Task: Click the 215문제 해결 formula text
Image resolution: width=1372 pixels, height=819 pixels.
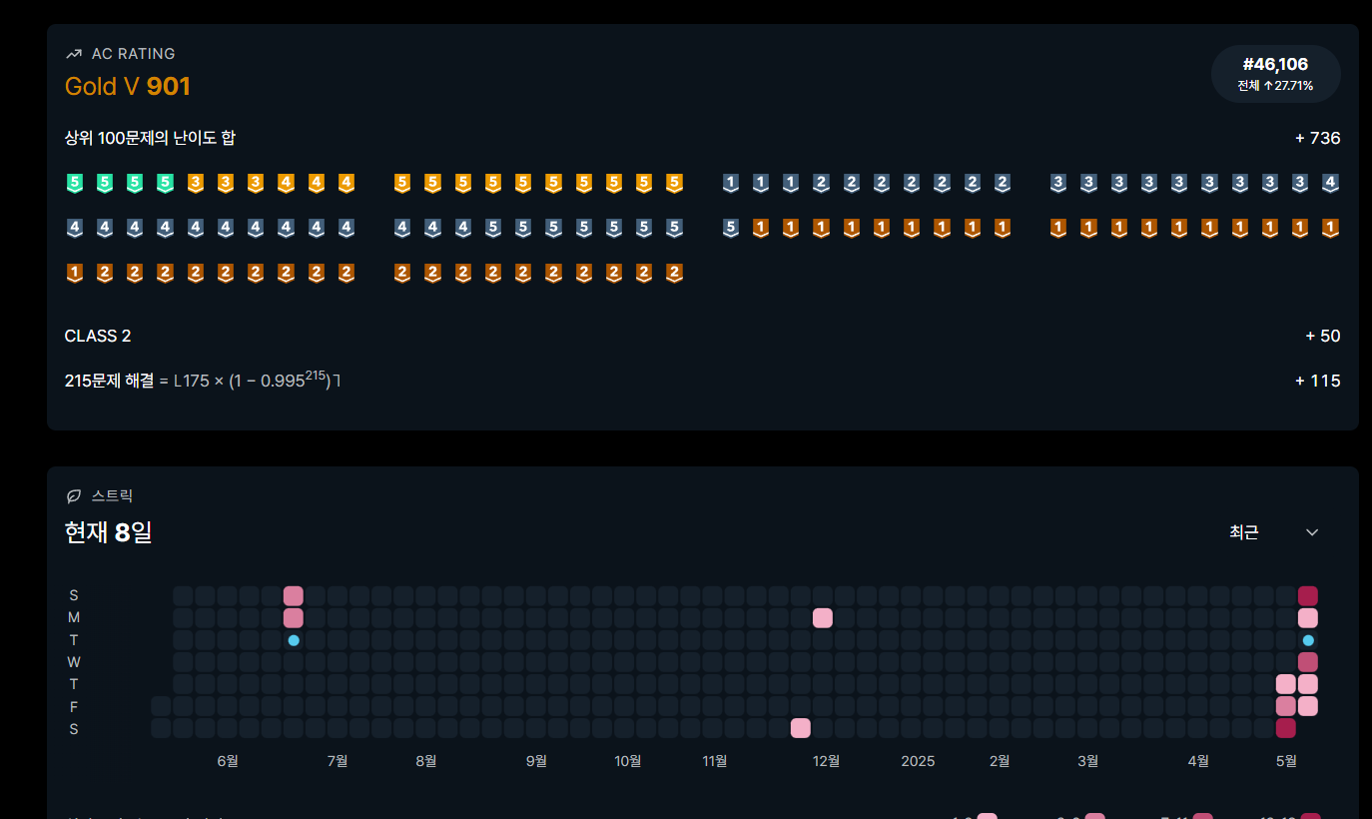Action: pos(203,380)
